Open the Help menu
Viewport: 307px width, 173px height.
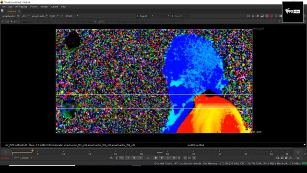coord(63,7)
